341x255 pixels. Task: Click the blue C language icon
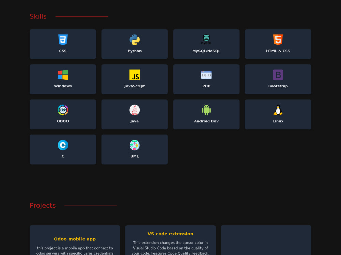[x=63, y=145]
